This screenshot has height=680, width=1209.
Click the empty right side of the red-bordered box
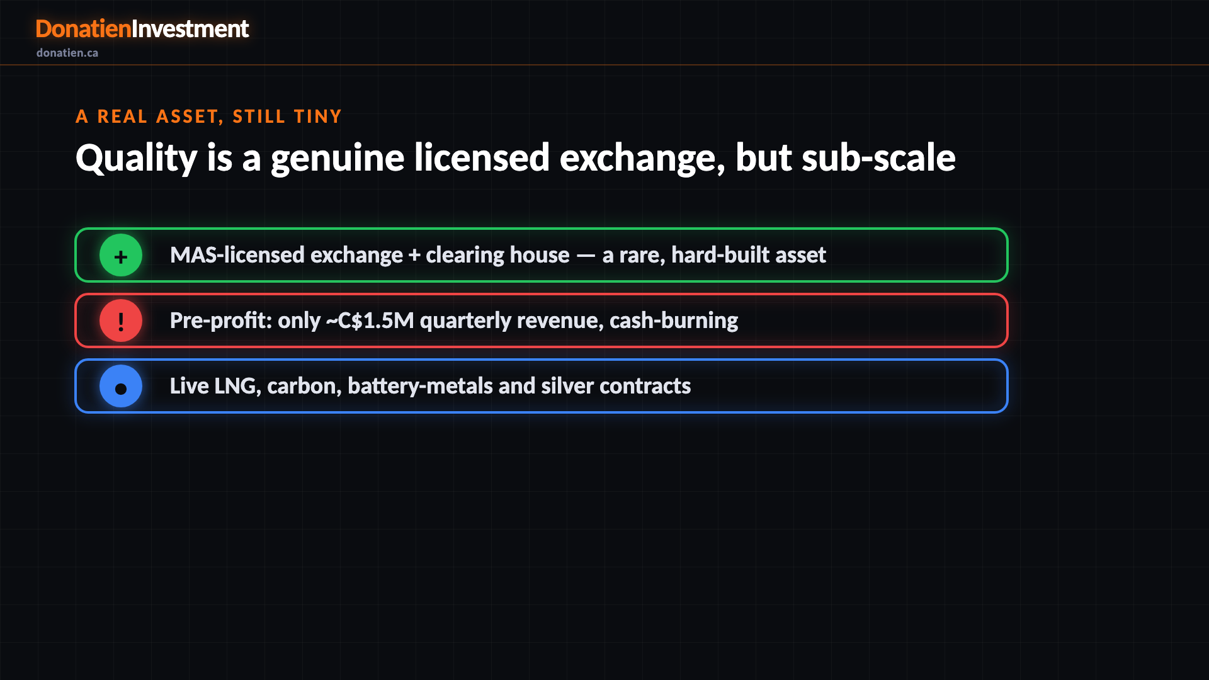coord(872,320)
